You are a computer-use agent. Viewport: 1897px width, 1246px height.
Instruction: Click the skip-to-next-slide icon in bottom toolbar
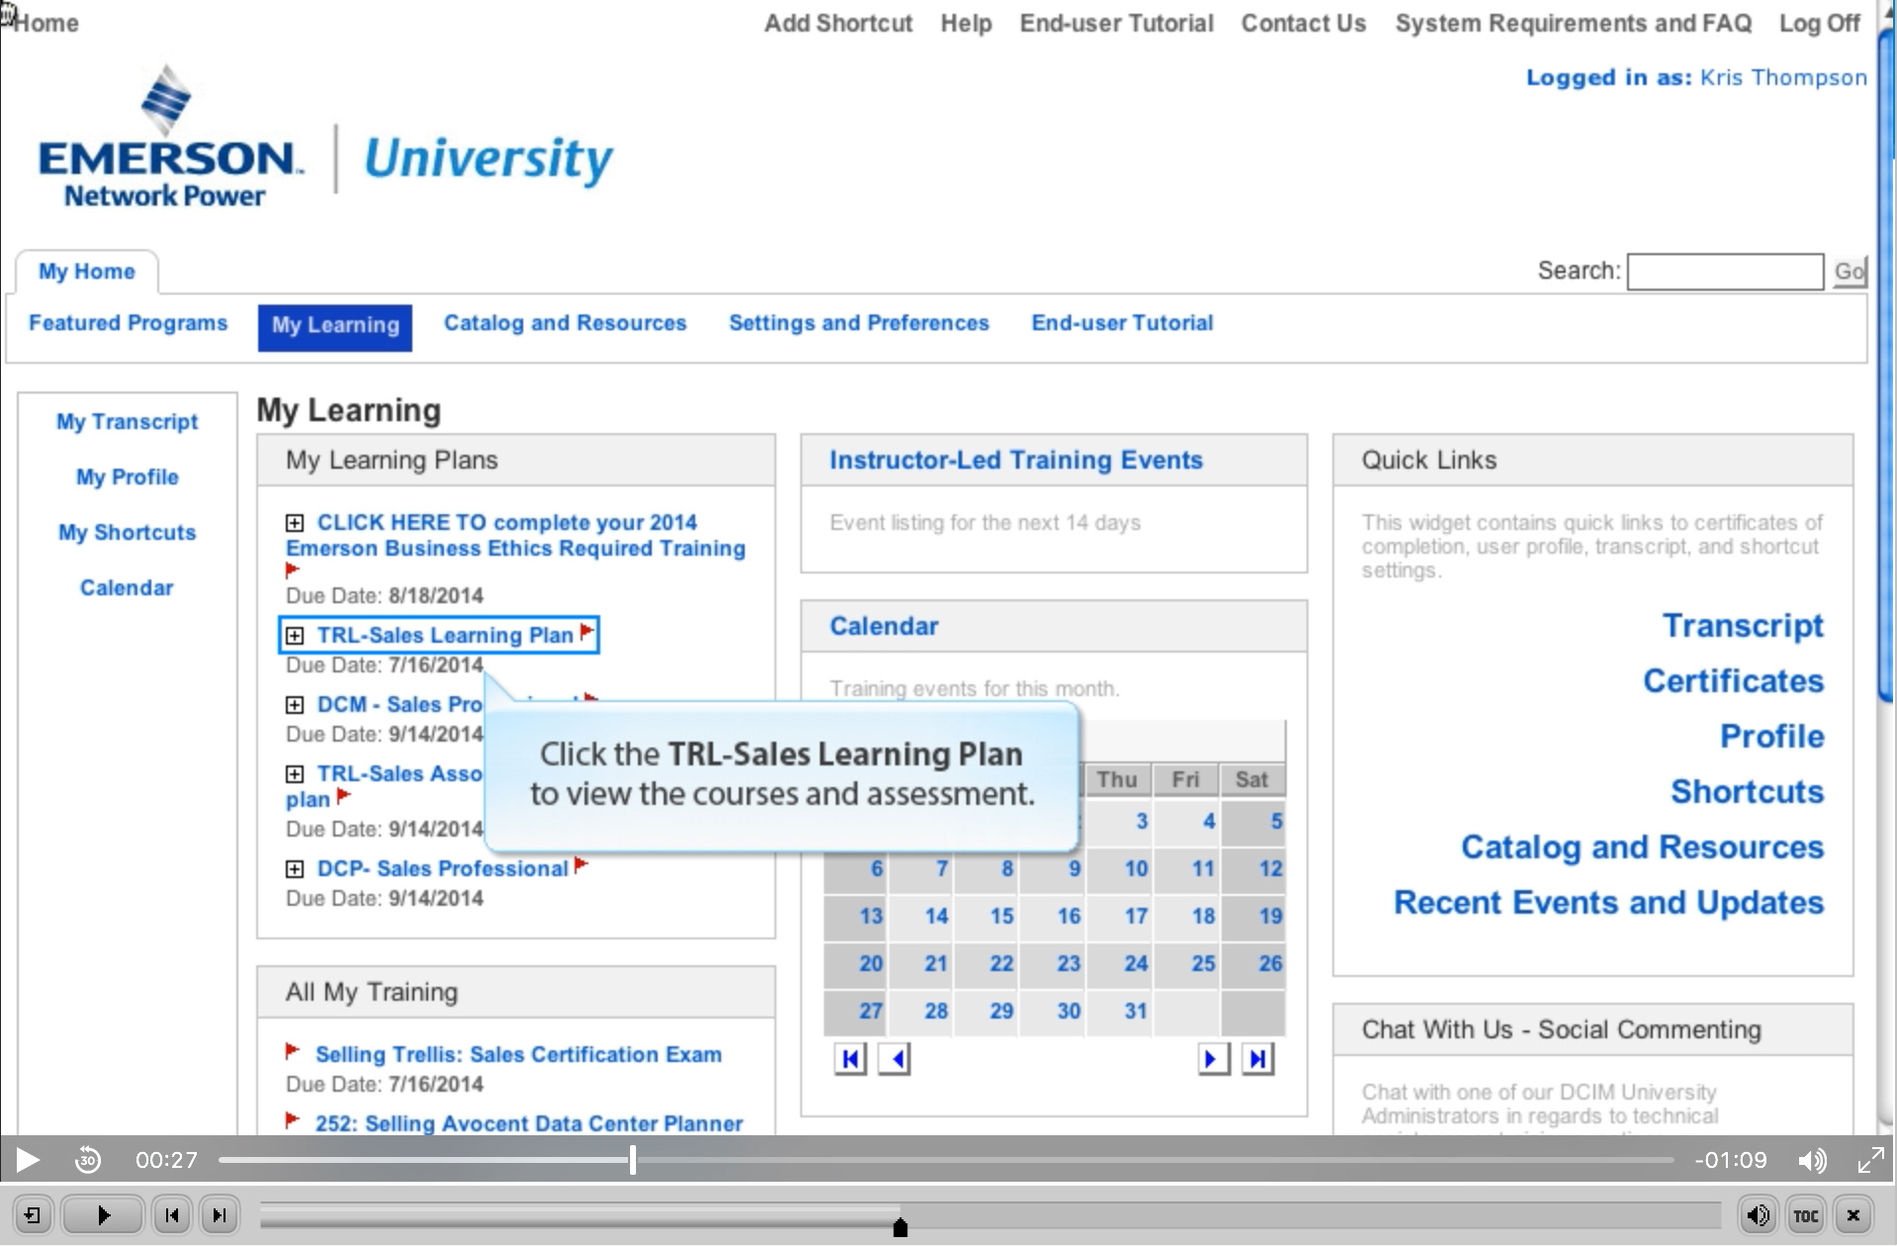coord(220,1215)
